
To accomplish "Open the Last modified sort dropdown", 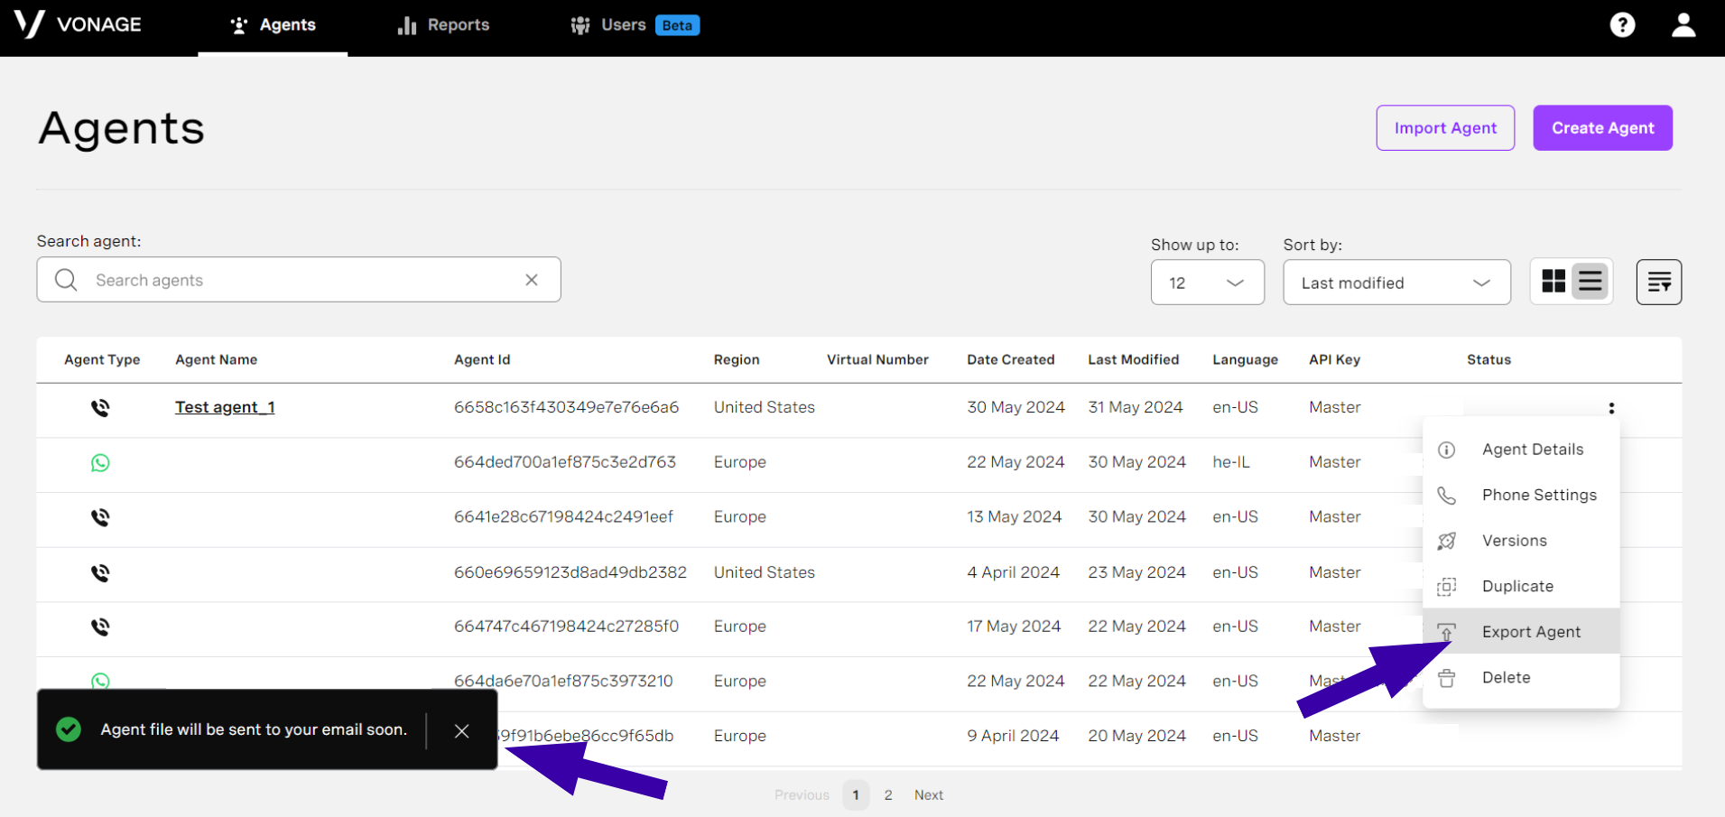I will pos(1396,282).
